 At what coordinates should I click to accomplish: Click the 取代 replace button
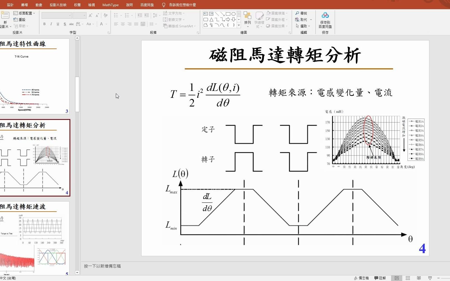pyautogui.click(x=303, y=20)
